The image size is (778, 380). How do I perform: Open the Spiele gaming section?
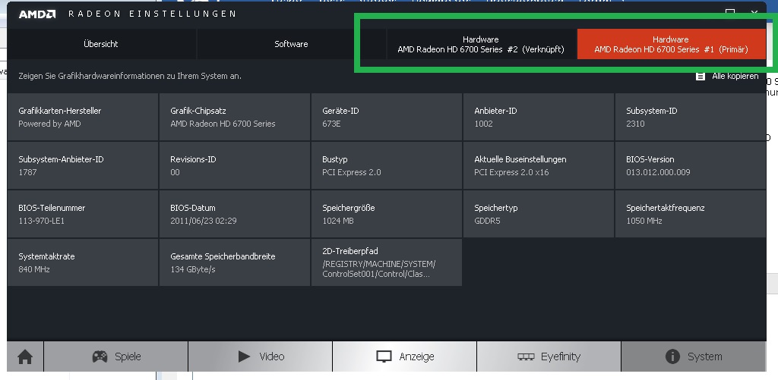(x=116, y=356)
